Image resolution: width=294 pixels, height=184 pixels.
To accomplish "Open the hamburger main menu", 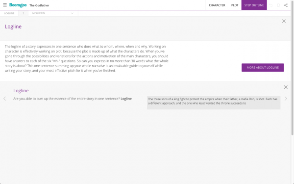I will pos(5,5).
